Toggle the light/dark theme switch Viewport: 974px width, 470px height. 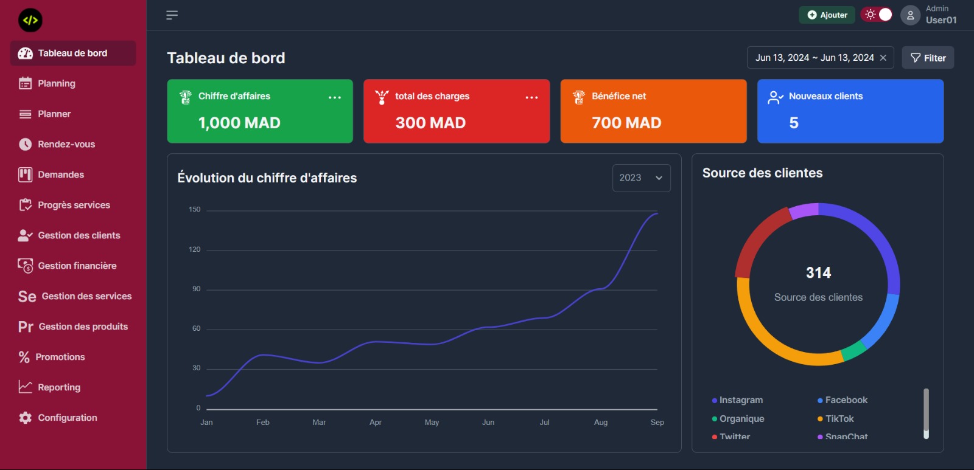point(877,15)
